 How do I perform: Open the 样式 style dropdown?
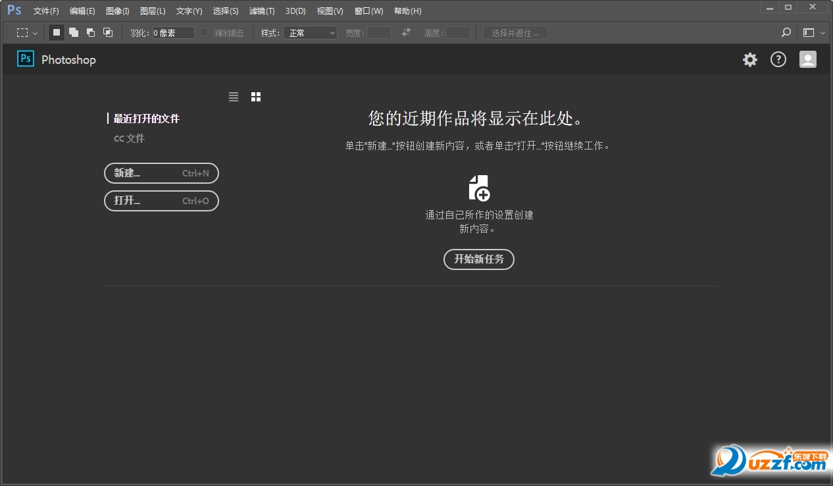(310, 32)
